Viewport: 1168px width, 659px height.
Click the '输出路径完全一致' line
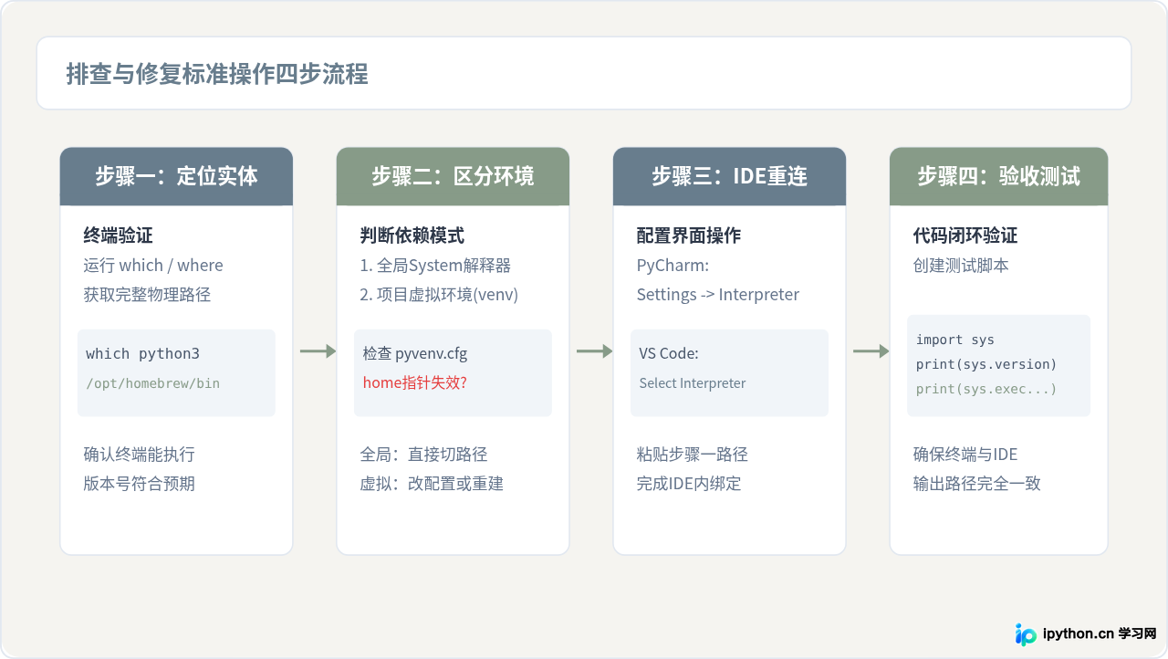(x=976, y=484)
